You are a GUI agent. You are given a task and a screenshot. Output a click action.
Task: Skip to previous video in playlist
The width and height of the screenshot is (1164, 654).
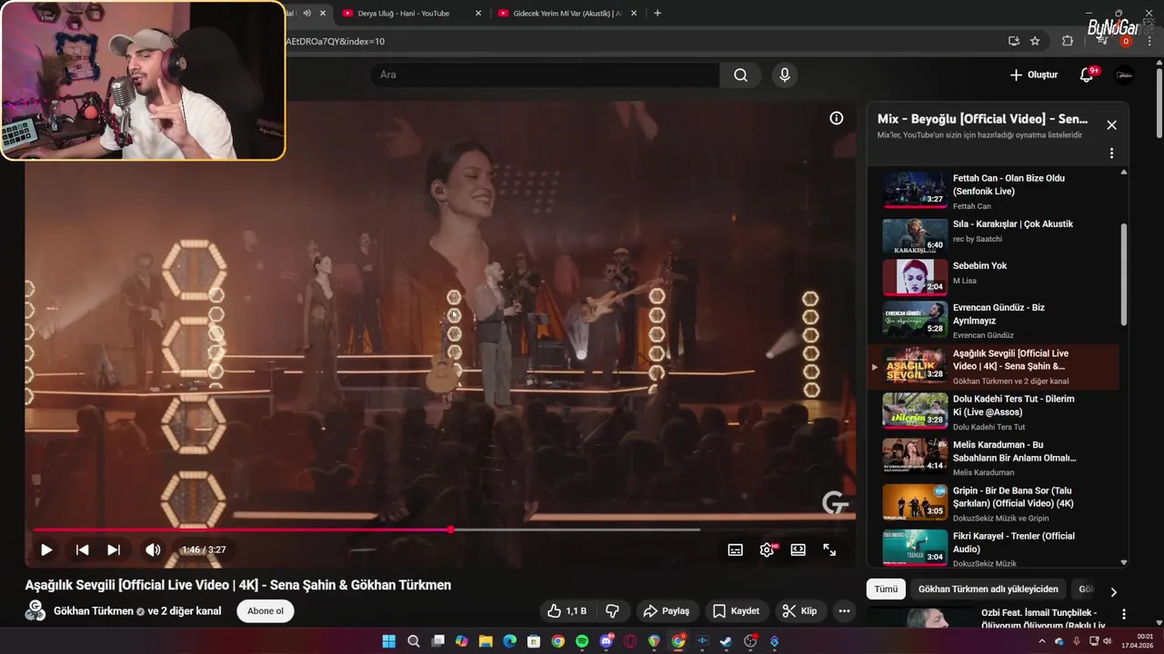coord(82,550)
